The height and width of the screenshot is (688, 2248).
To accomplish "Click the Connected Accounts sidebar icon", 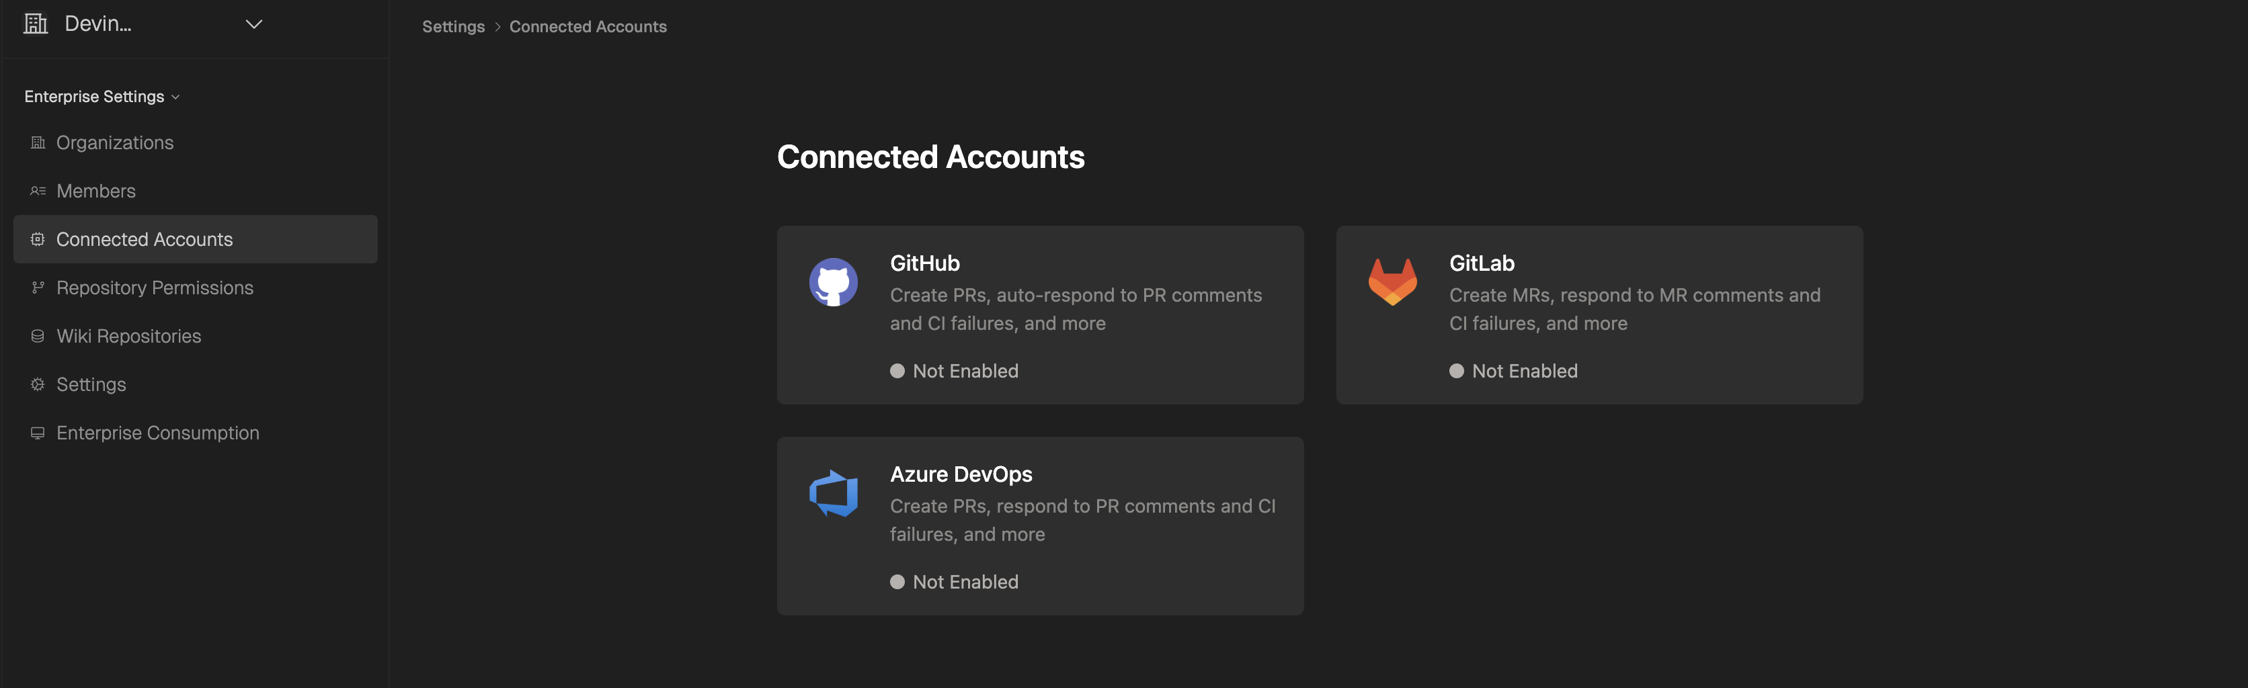I will pos(38,239).
